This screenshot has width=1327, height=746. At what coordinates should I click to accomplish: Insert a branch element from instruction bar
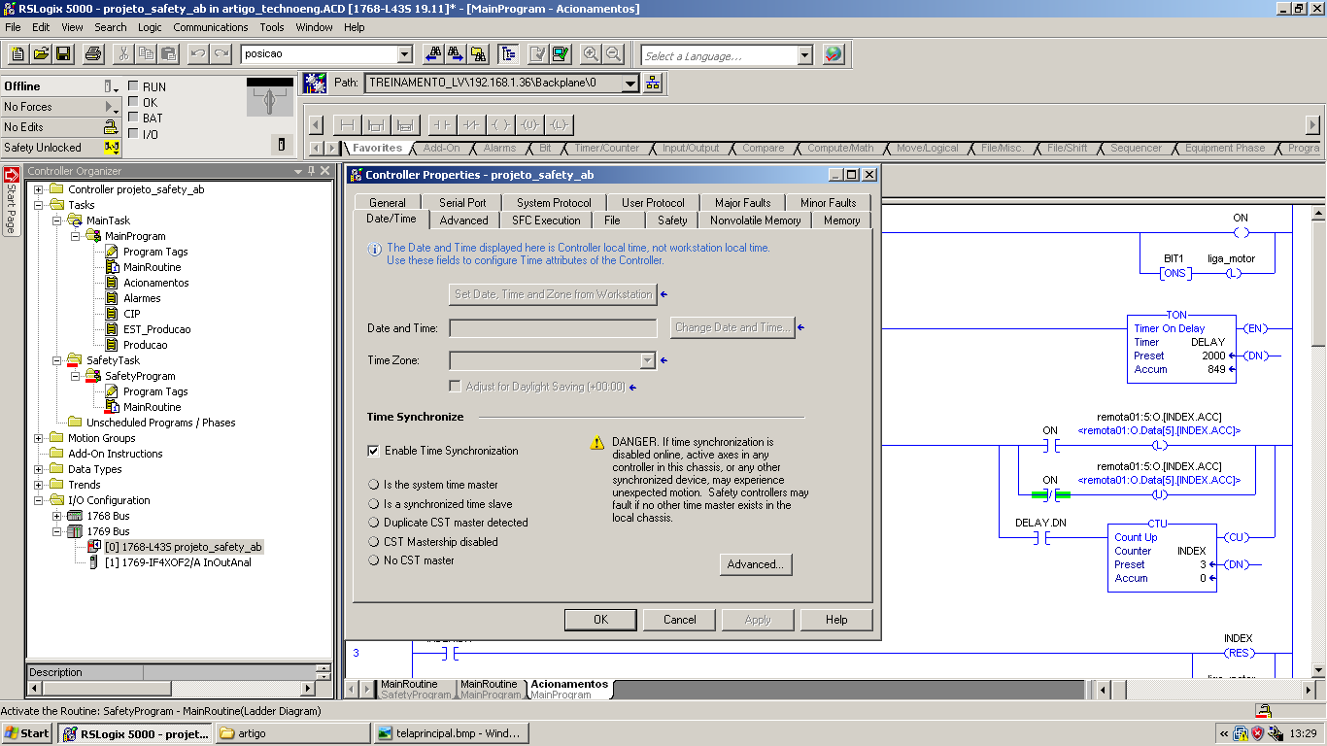click(x=377, y=124)
